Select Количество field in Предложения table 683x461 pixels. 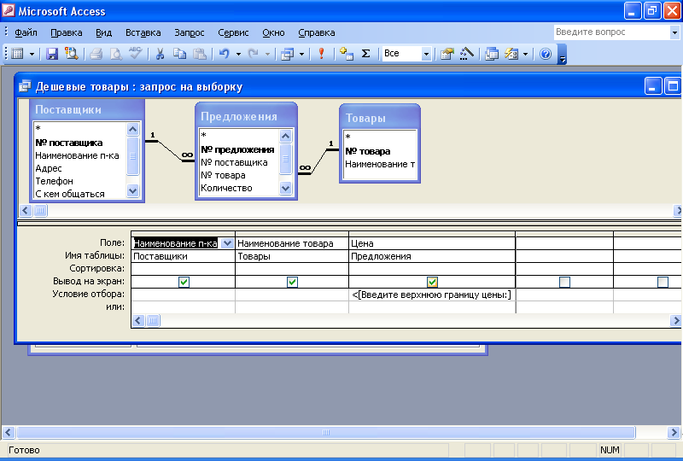[x=226, y=188]
